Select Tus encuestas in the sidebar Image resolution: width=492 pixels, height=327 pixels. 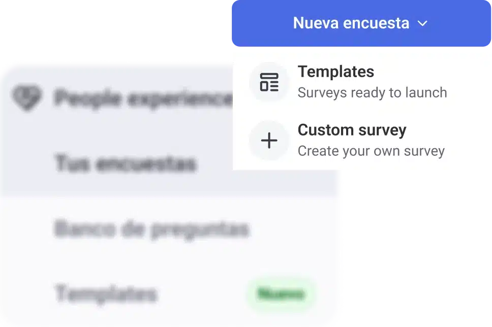(x=126, y=163)
